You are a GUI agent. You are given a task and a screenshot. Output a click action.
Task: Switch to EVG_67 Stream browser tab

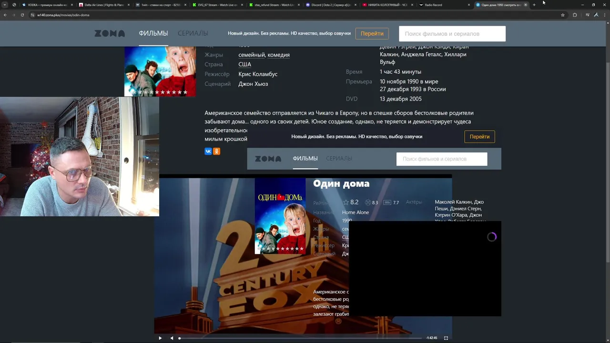217,5
